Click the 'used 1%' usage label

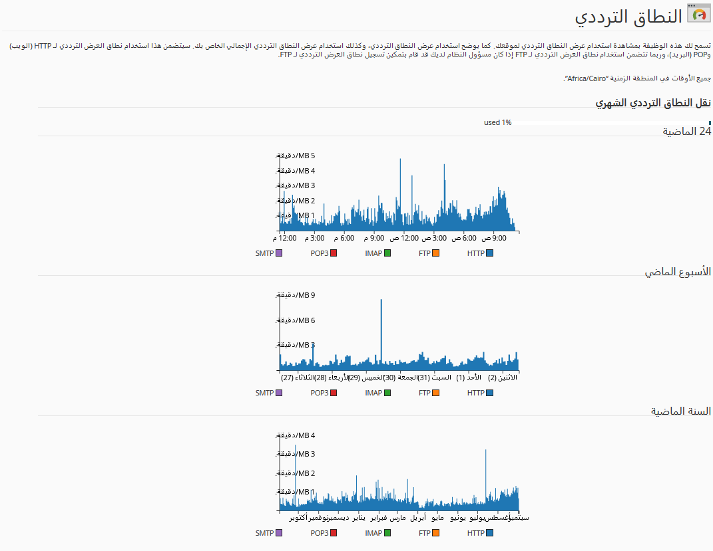497,122
